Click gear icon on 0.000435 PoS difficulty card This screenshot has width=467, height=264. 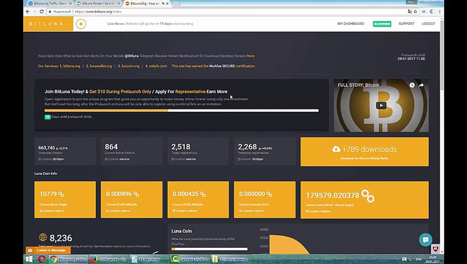pyautogui.click(x=203, y=194)
